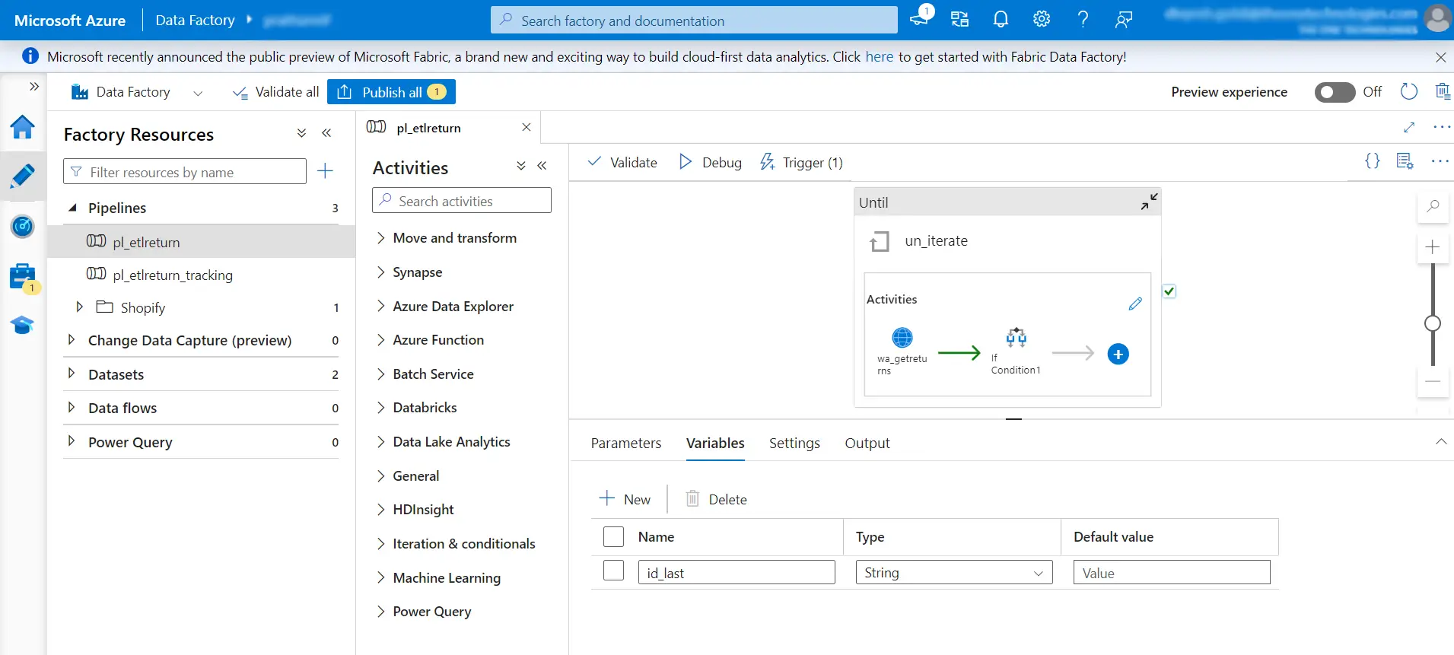Screen dimensions: 1454x655
Task: Add a New variable
Action: [x=625, y=499]
